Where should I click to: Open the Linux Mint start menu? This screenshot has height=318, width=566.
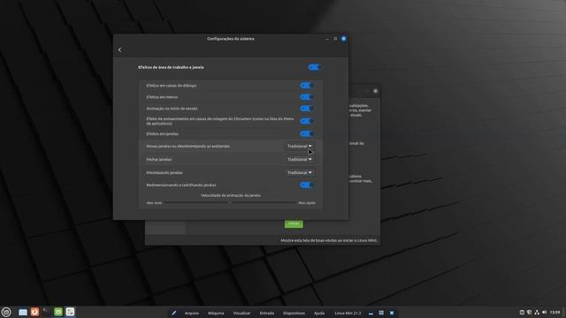(6, 312)
